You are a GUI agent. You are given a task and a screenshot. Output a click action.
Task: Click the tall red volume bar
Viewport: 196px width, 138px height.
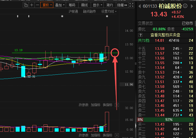pos(107,122)
